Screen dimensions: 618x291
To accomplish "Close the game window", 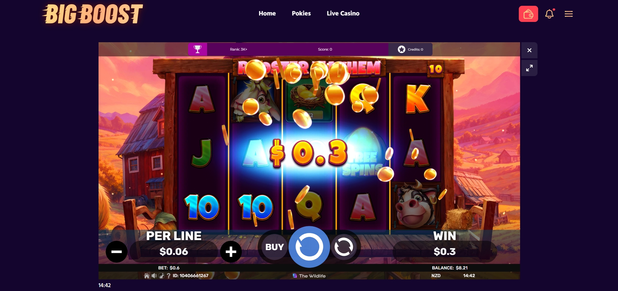I will pyautogui.click(x=529, y=50).
